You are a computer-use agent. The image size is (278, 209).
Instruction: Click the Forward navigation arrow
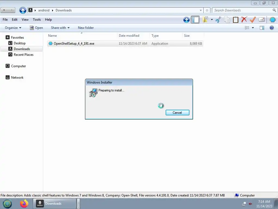[12, 10]
